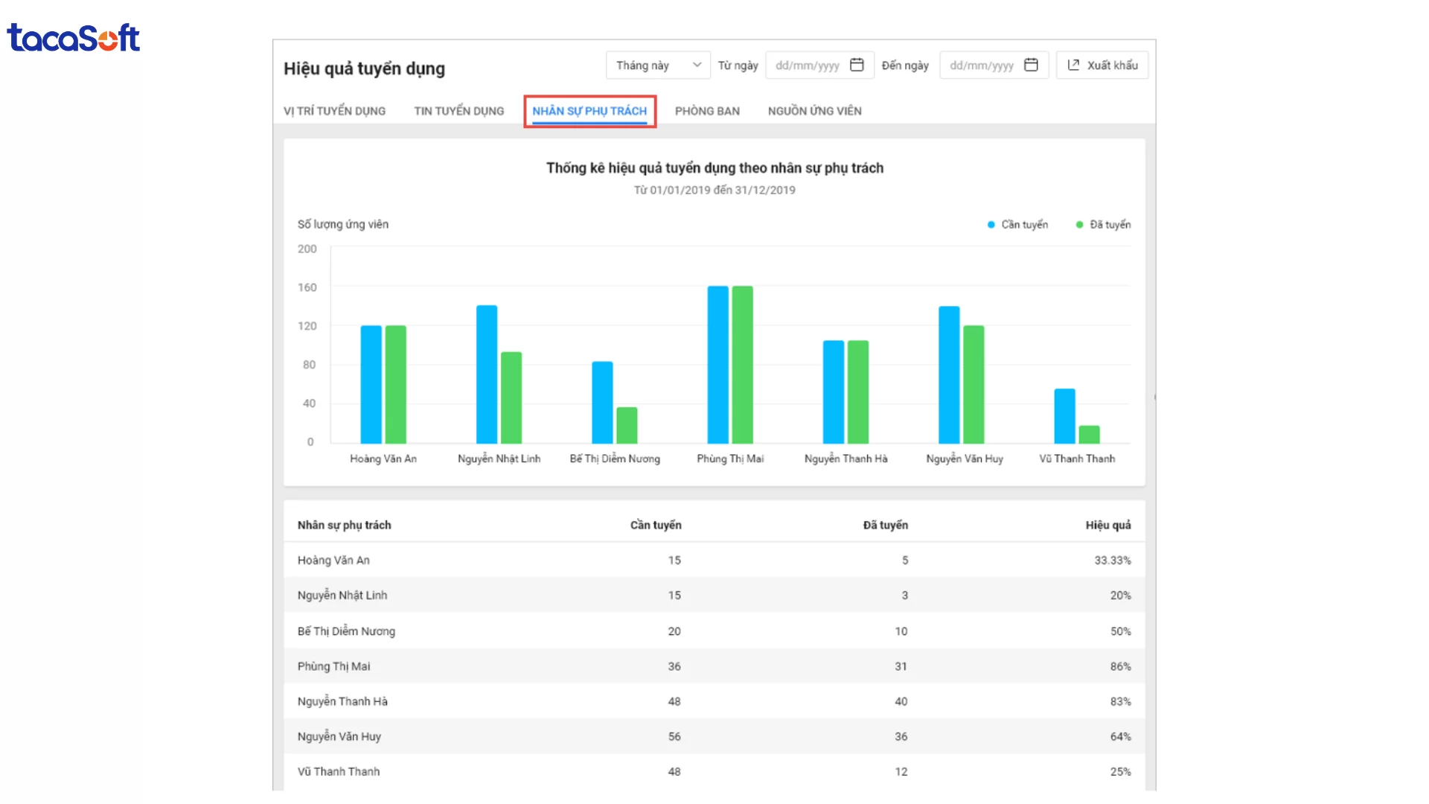Open the Từ ngày calendar icon
The width and height of the screenshot is (1429, 804).
coord(857,65)
